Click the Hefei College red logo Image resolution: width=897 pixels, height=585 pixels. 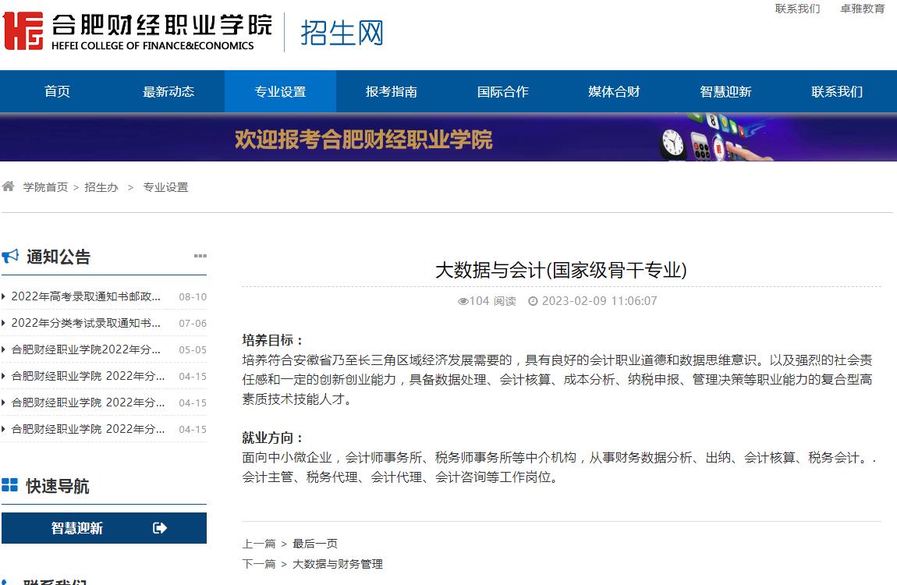coord(23,31)
